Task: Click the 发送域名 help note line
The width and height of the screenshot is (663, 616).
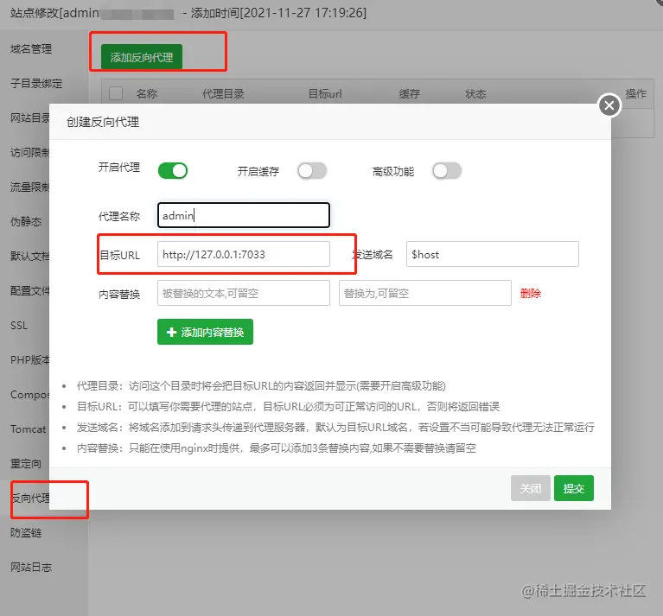Action: [335, 427]
